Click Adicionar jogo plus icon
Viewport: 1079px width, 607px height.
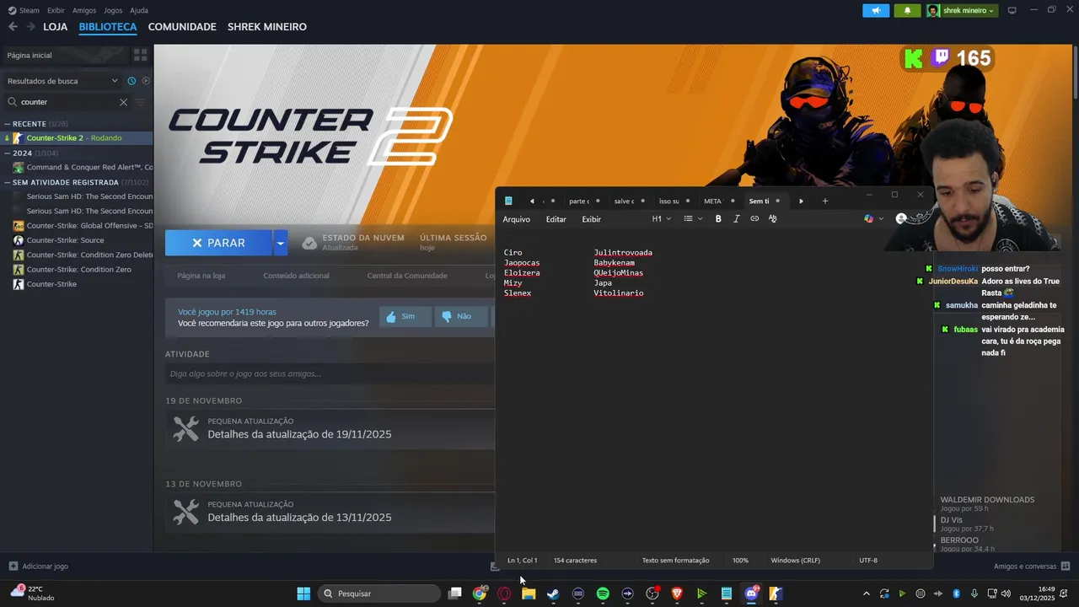13,567
